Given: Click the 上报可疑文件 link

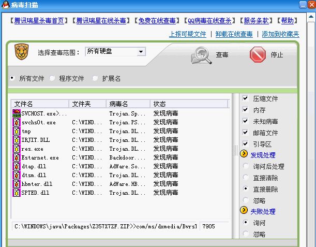Looking at the screenshot, I should pyautogui.click(x=187, y=34).
